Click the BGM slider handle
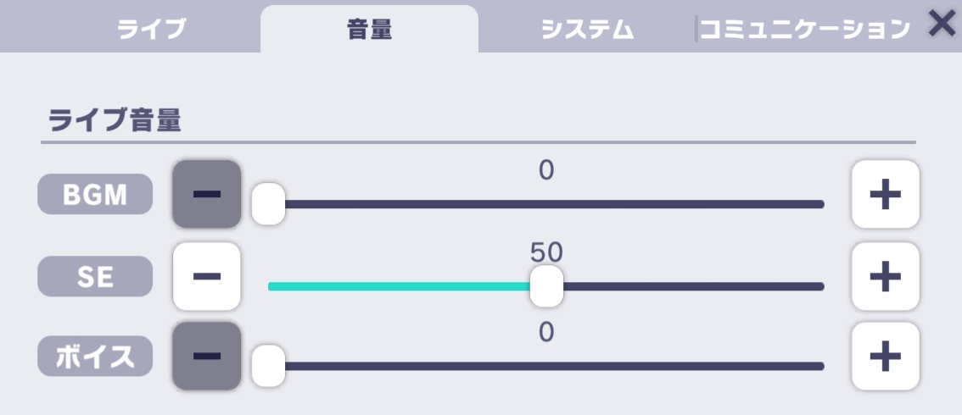This screenshot has height=415, width=962. [x=269, y=204]
